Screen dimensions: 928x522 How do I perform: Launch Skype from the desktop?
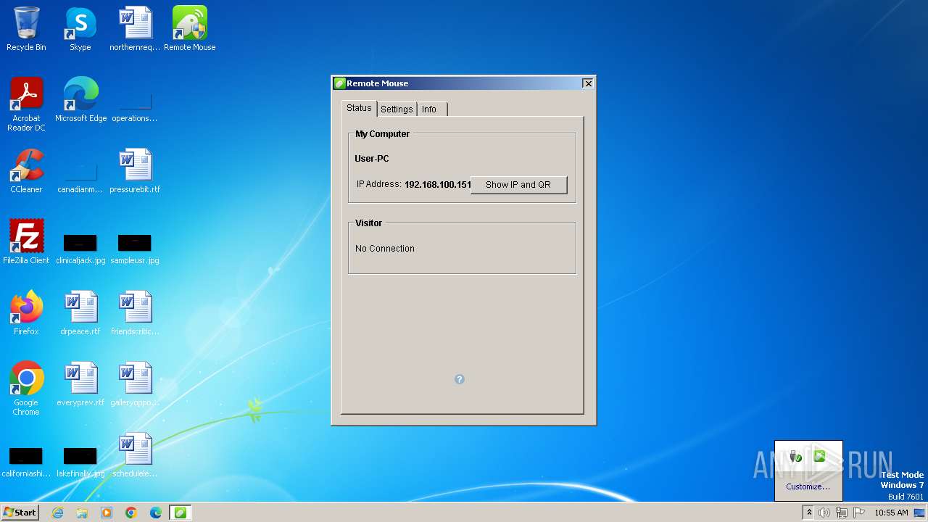tap(80, 29)
